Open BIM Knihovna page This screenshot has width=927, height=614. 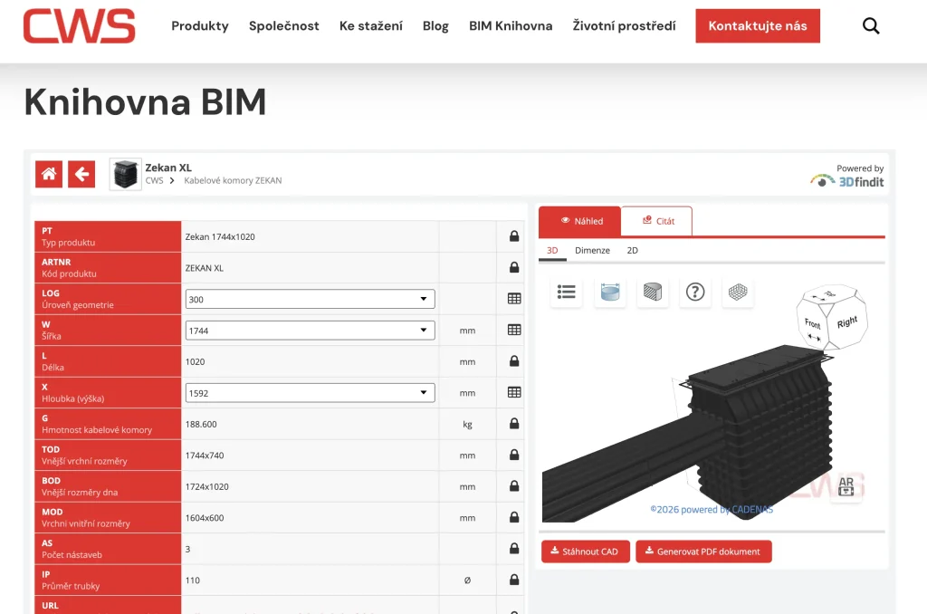(x=511, y=26)
